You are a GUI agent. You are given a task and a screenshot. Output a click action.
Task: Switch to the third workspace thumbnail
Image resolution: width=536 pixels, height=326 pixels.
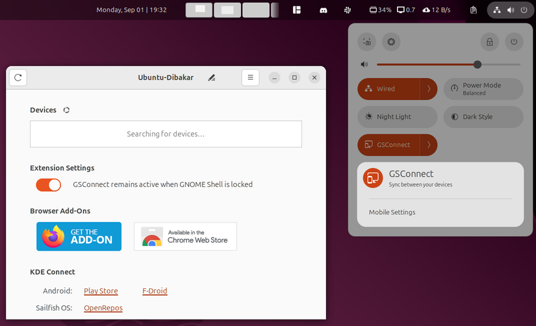[x=256, y=10]
